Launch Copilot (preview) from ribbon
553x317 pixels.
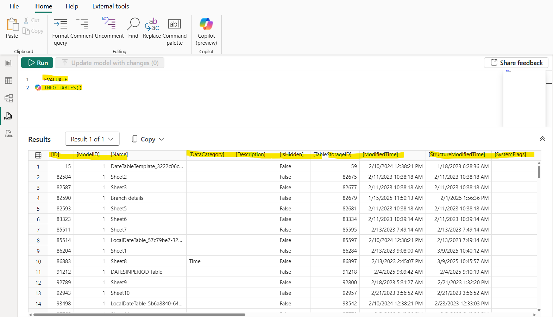(x=206, y=24)
